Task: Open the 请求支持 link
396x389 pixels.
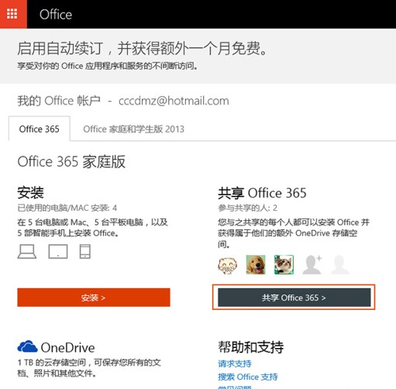Action: [x=235, y=363]
